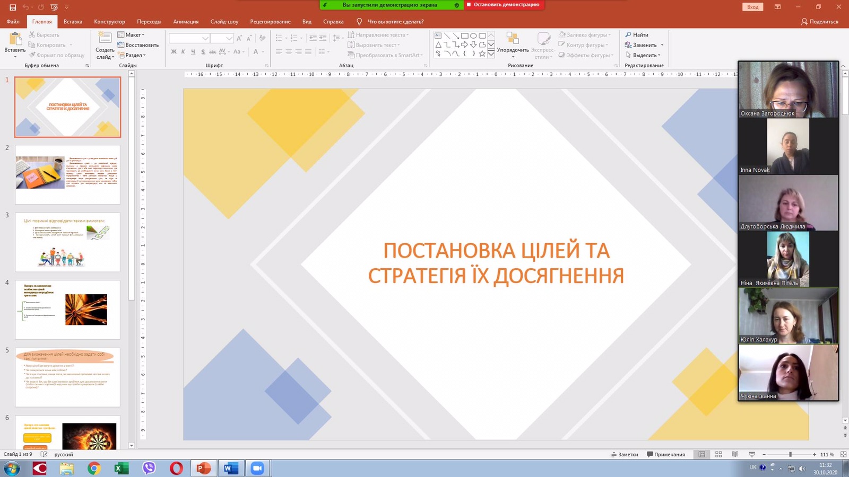Open the Layout (Макет) dropdown
The height and width of the screenshot is (477, 849).
tap(131, 35)
